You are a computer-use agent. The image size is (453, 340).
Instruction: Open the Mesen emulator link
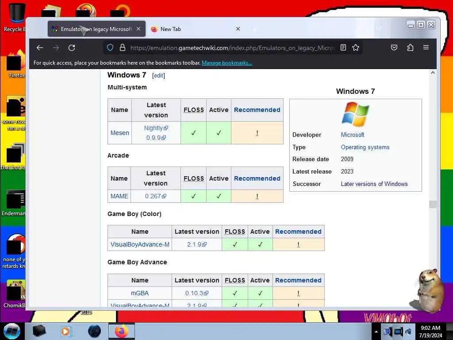tap(119, 133)
